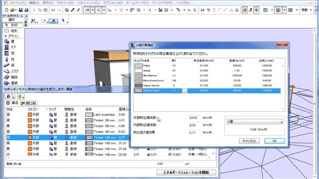Toggle the guide lines button in toolbar
This screenshot has width=319, height=179.
[x=87, y=10]
